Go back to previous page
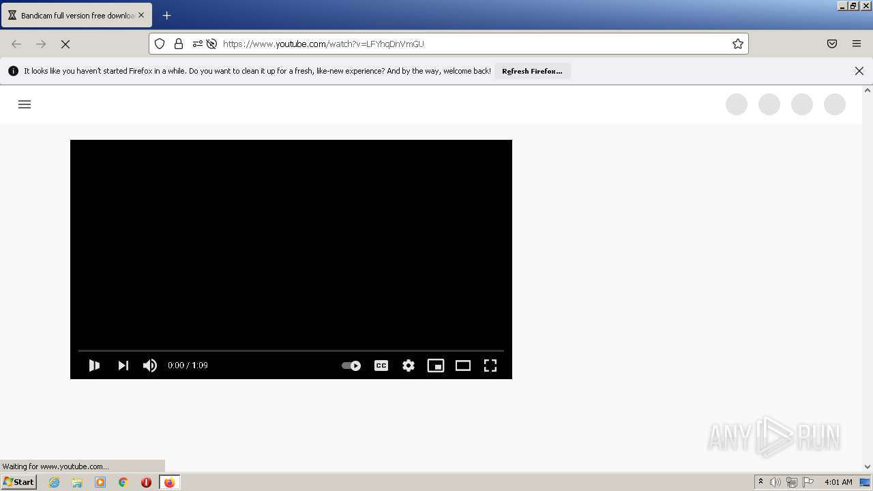873x491 pixels. (x=16, y=44)
